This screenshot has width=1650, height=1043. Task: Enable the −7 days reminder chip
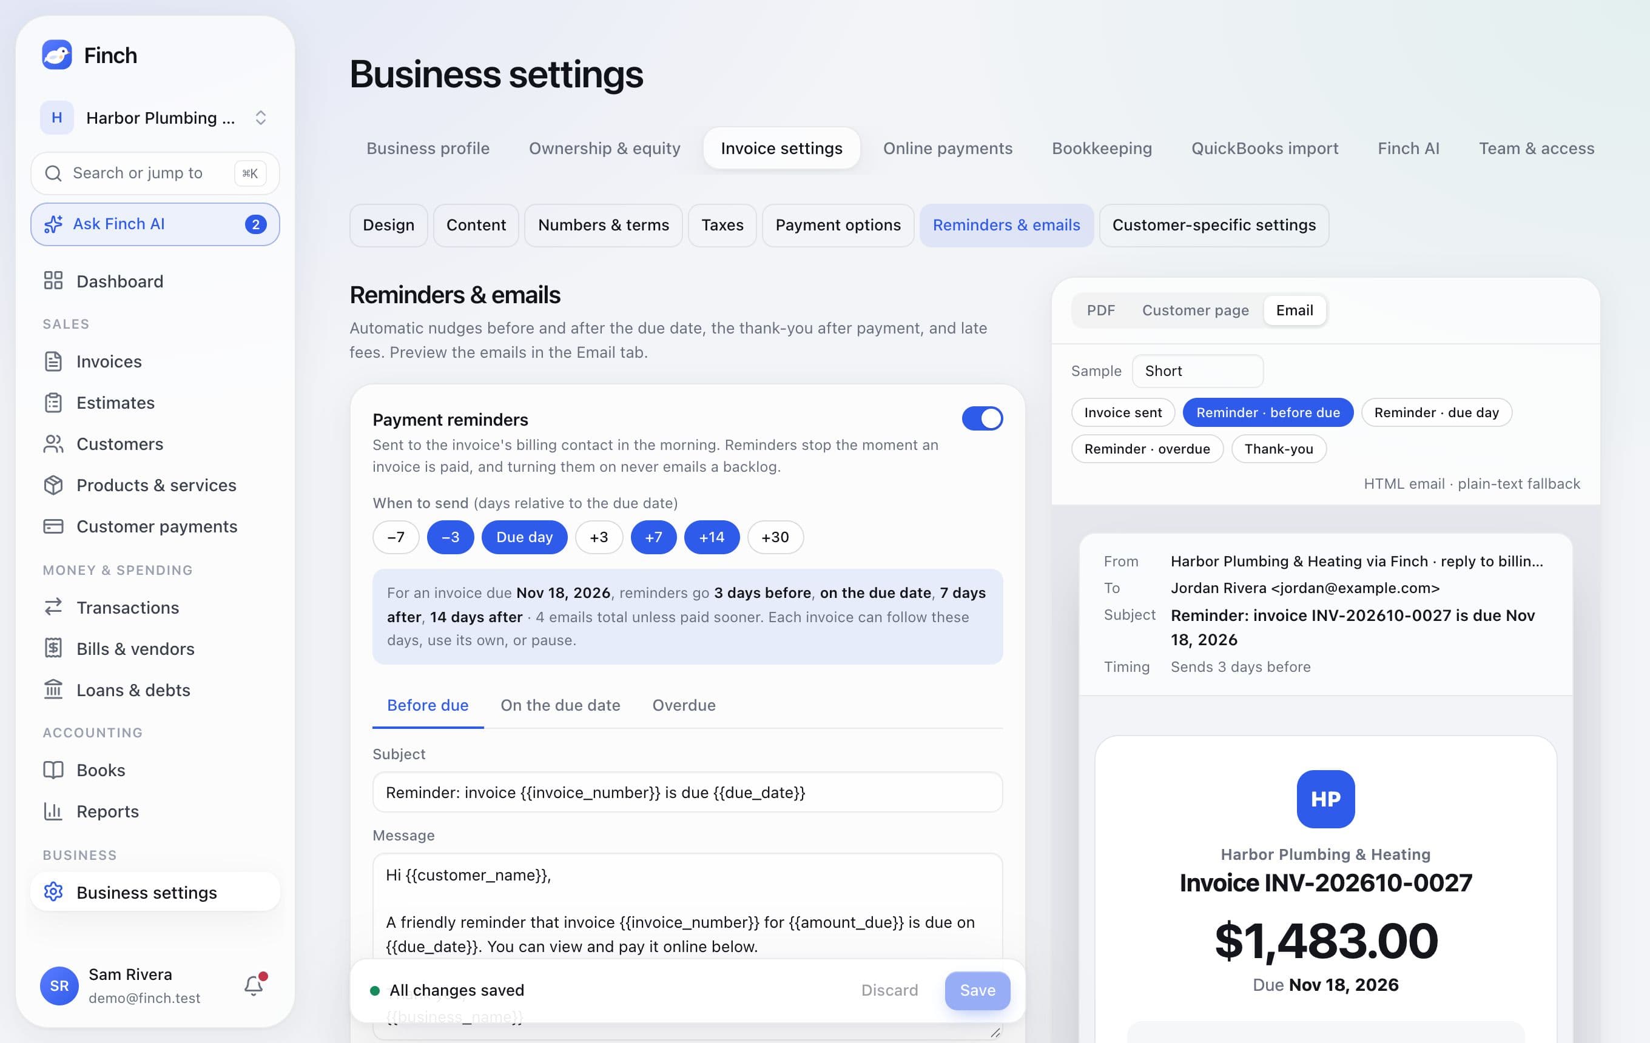click(x=396, y=537)
